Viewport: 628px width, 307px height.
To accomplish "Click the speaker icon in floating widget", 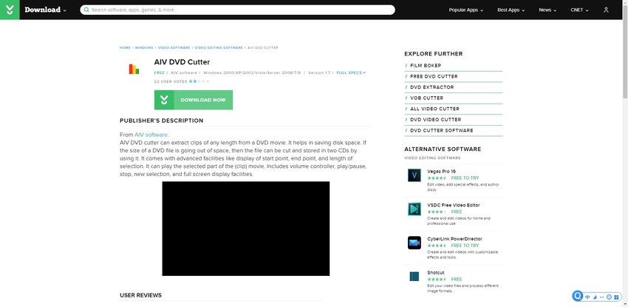I will click(x=587, y=297).
